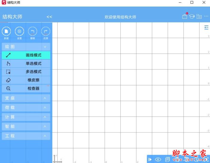
Task: Maximize the 结构大师 window
Action: (192, 2)
